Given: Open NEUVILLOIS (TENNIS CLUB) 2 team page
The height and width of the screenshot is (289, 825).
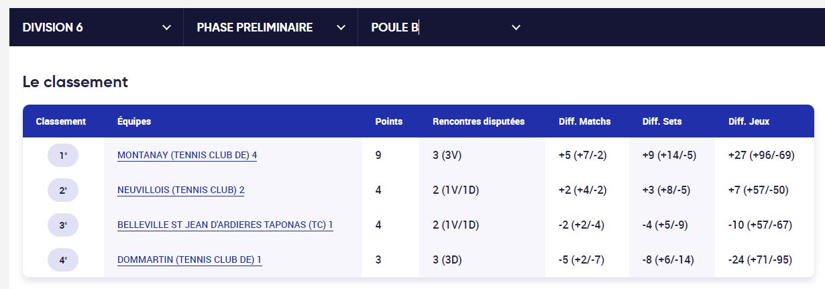Looking at the screenshot, I should (181, 190).
